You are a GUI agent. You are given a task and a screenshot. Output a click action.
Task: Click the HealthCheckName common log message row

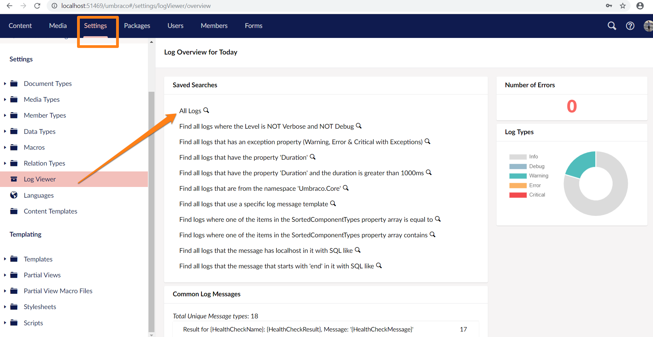coord(325,329)
